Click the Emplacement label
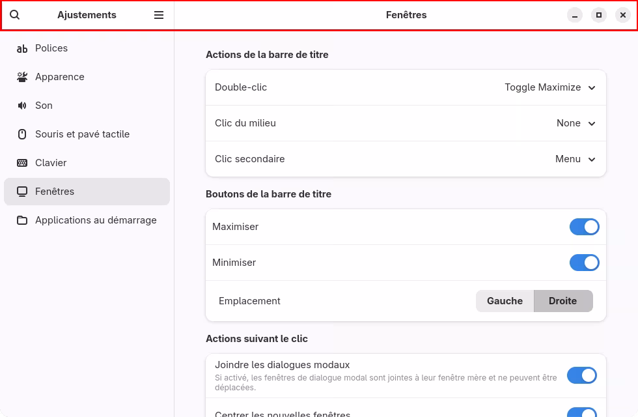 (x=249, y=301)
